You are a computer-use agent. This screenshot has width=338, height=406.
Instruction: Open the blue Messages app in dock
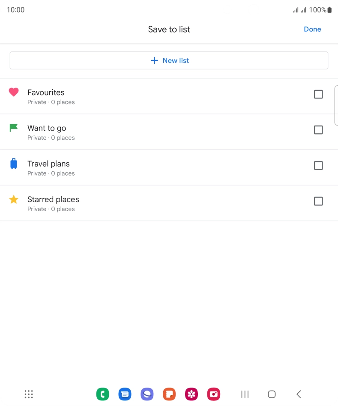pyautogui.click(x=125, y=394)
